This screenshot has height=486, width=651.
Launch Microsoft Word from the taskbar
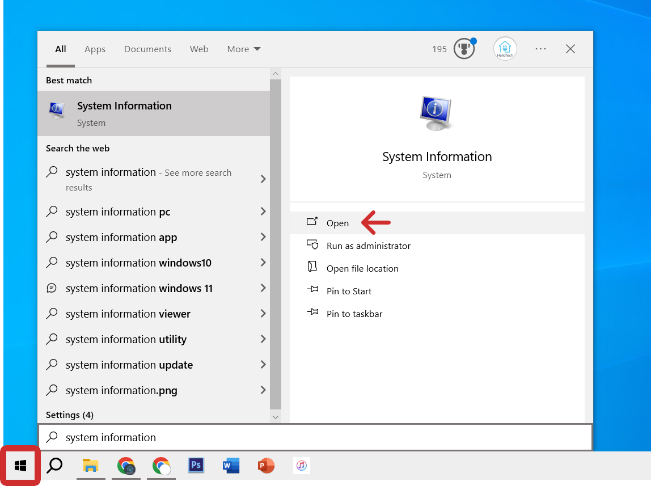tap(231, 465)
